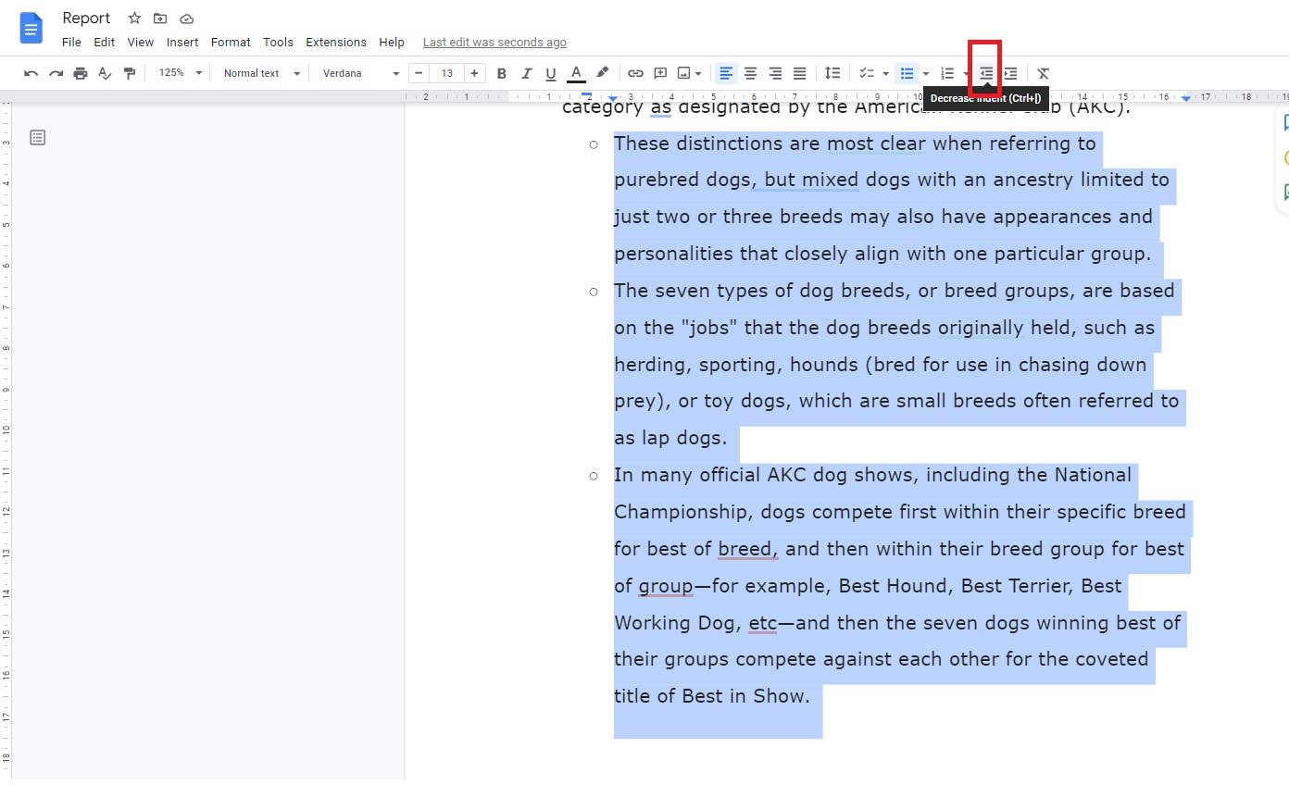Insert a link
Image resolution: width=1289 pixels, height=785 pixels.
coord(635,73)
